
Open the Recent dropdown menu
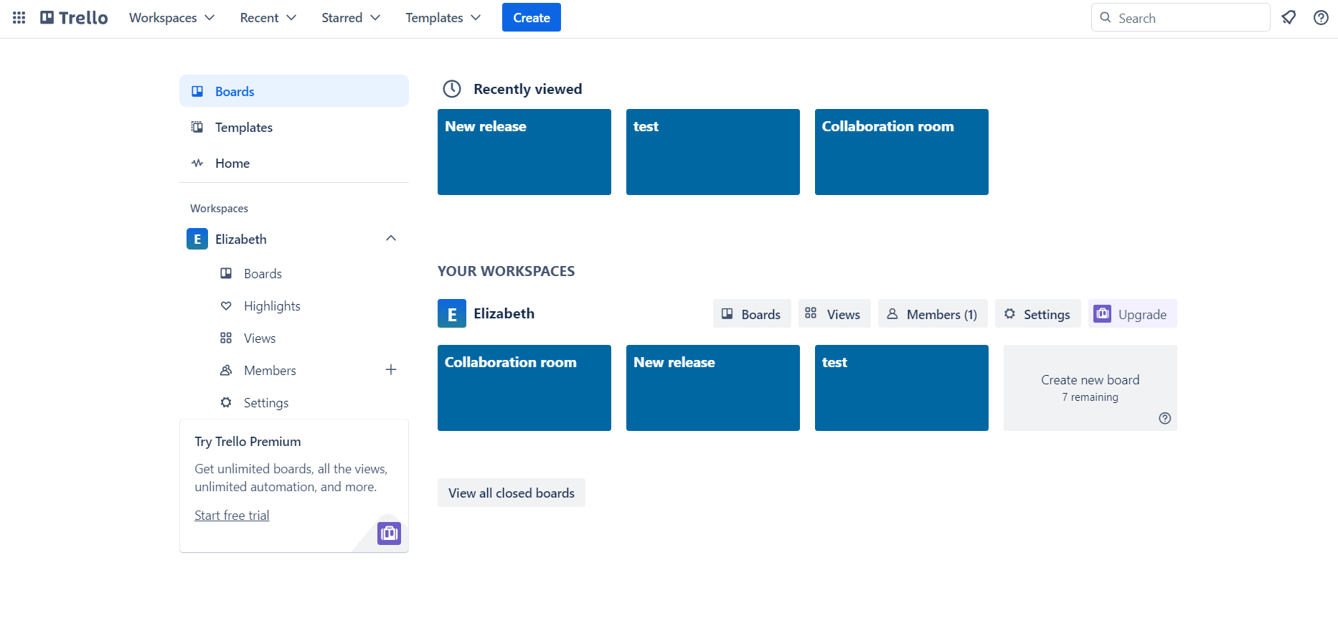tap(268, 18)
